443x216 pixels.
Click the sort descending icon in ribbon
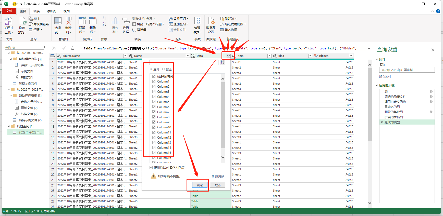[x=104, y=24]
